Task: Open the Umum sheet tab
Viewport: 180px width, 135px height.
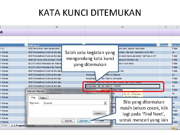Action: pyautogui.click(x=4, y=125)
